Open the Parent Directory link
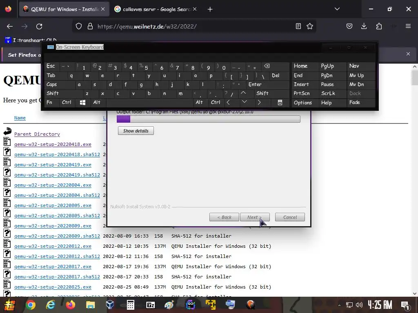The height and width of the screenshot is (313, 418). (x=37, y=134)
